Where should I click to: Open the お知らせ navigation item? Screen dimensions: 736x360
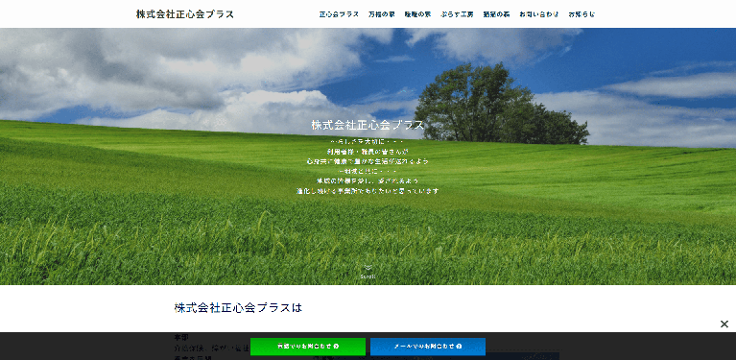tap(582, 14)
